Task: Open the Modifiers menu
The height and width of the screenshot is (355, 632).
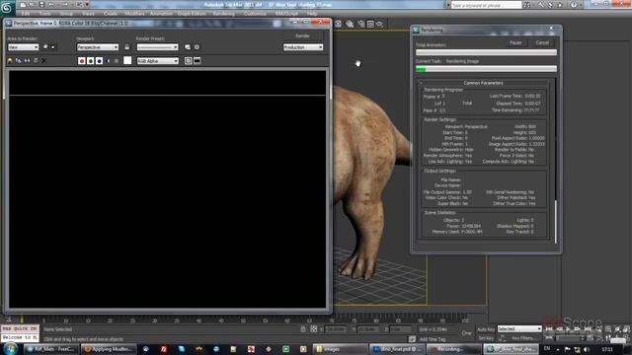Action: (x=134, y=14)
